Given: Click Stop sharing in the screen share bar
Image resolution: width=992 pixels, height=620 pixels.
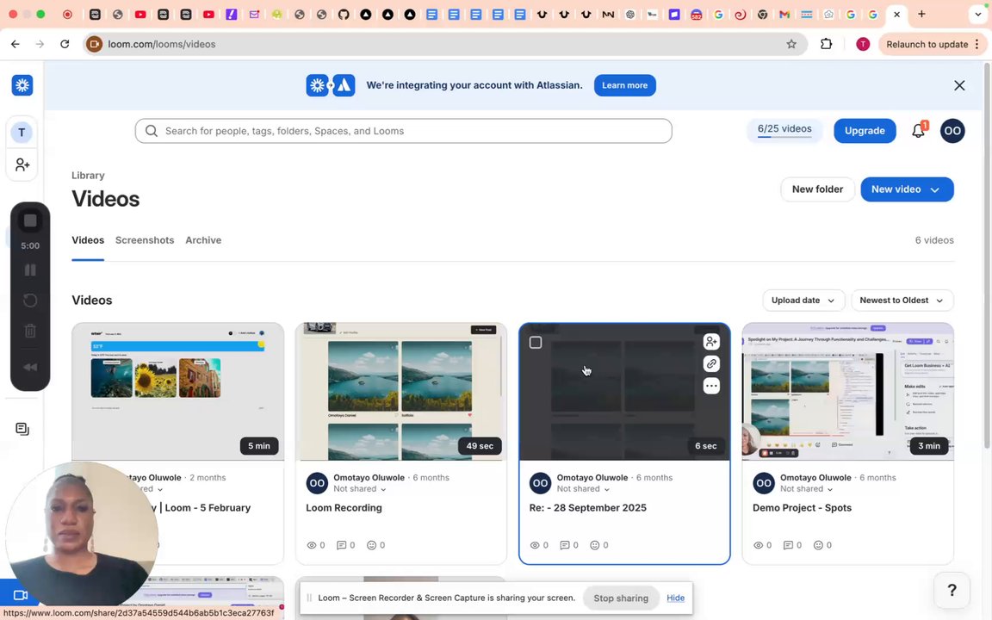Looking at the screenshot, I should (x=621, y=598).
